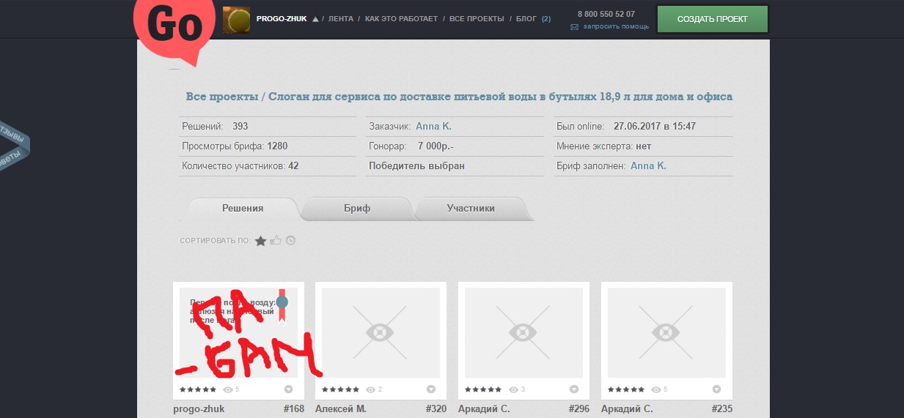Sort solutions by clock time
The image size is (904, 418).
pos(290,240)
